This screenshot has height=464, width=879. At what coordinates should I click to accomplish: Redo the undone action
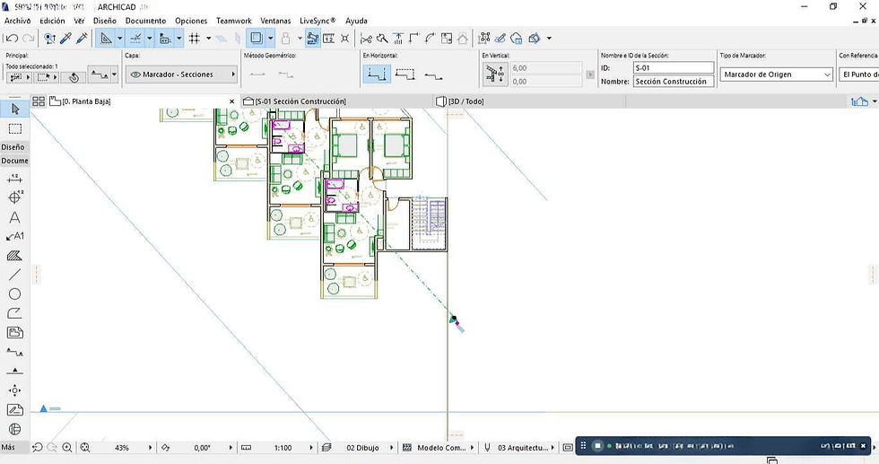tap(28, 39)
